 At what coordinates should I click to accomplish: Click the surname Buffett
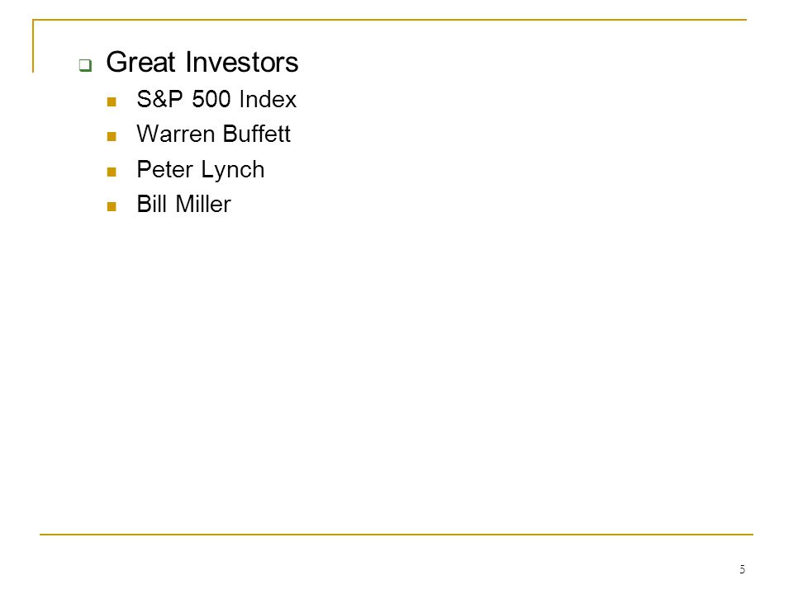(256, 134)
